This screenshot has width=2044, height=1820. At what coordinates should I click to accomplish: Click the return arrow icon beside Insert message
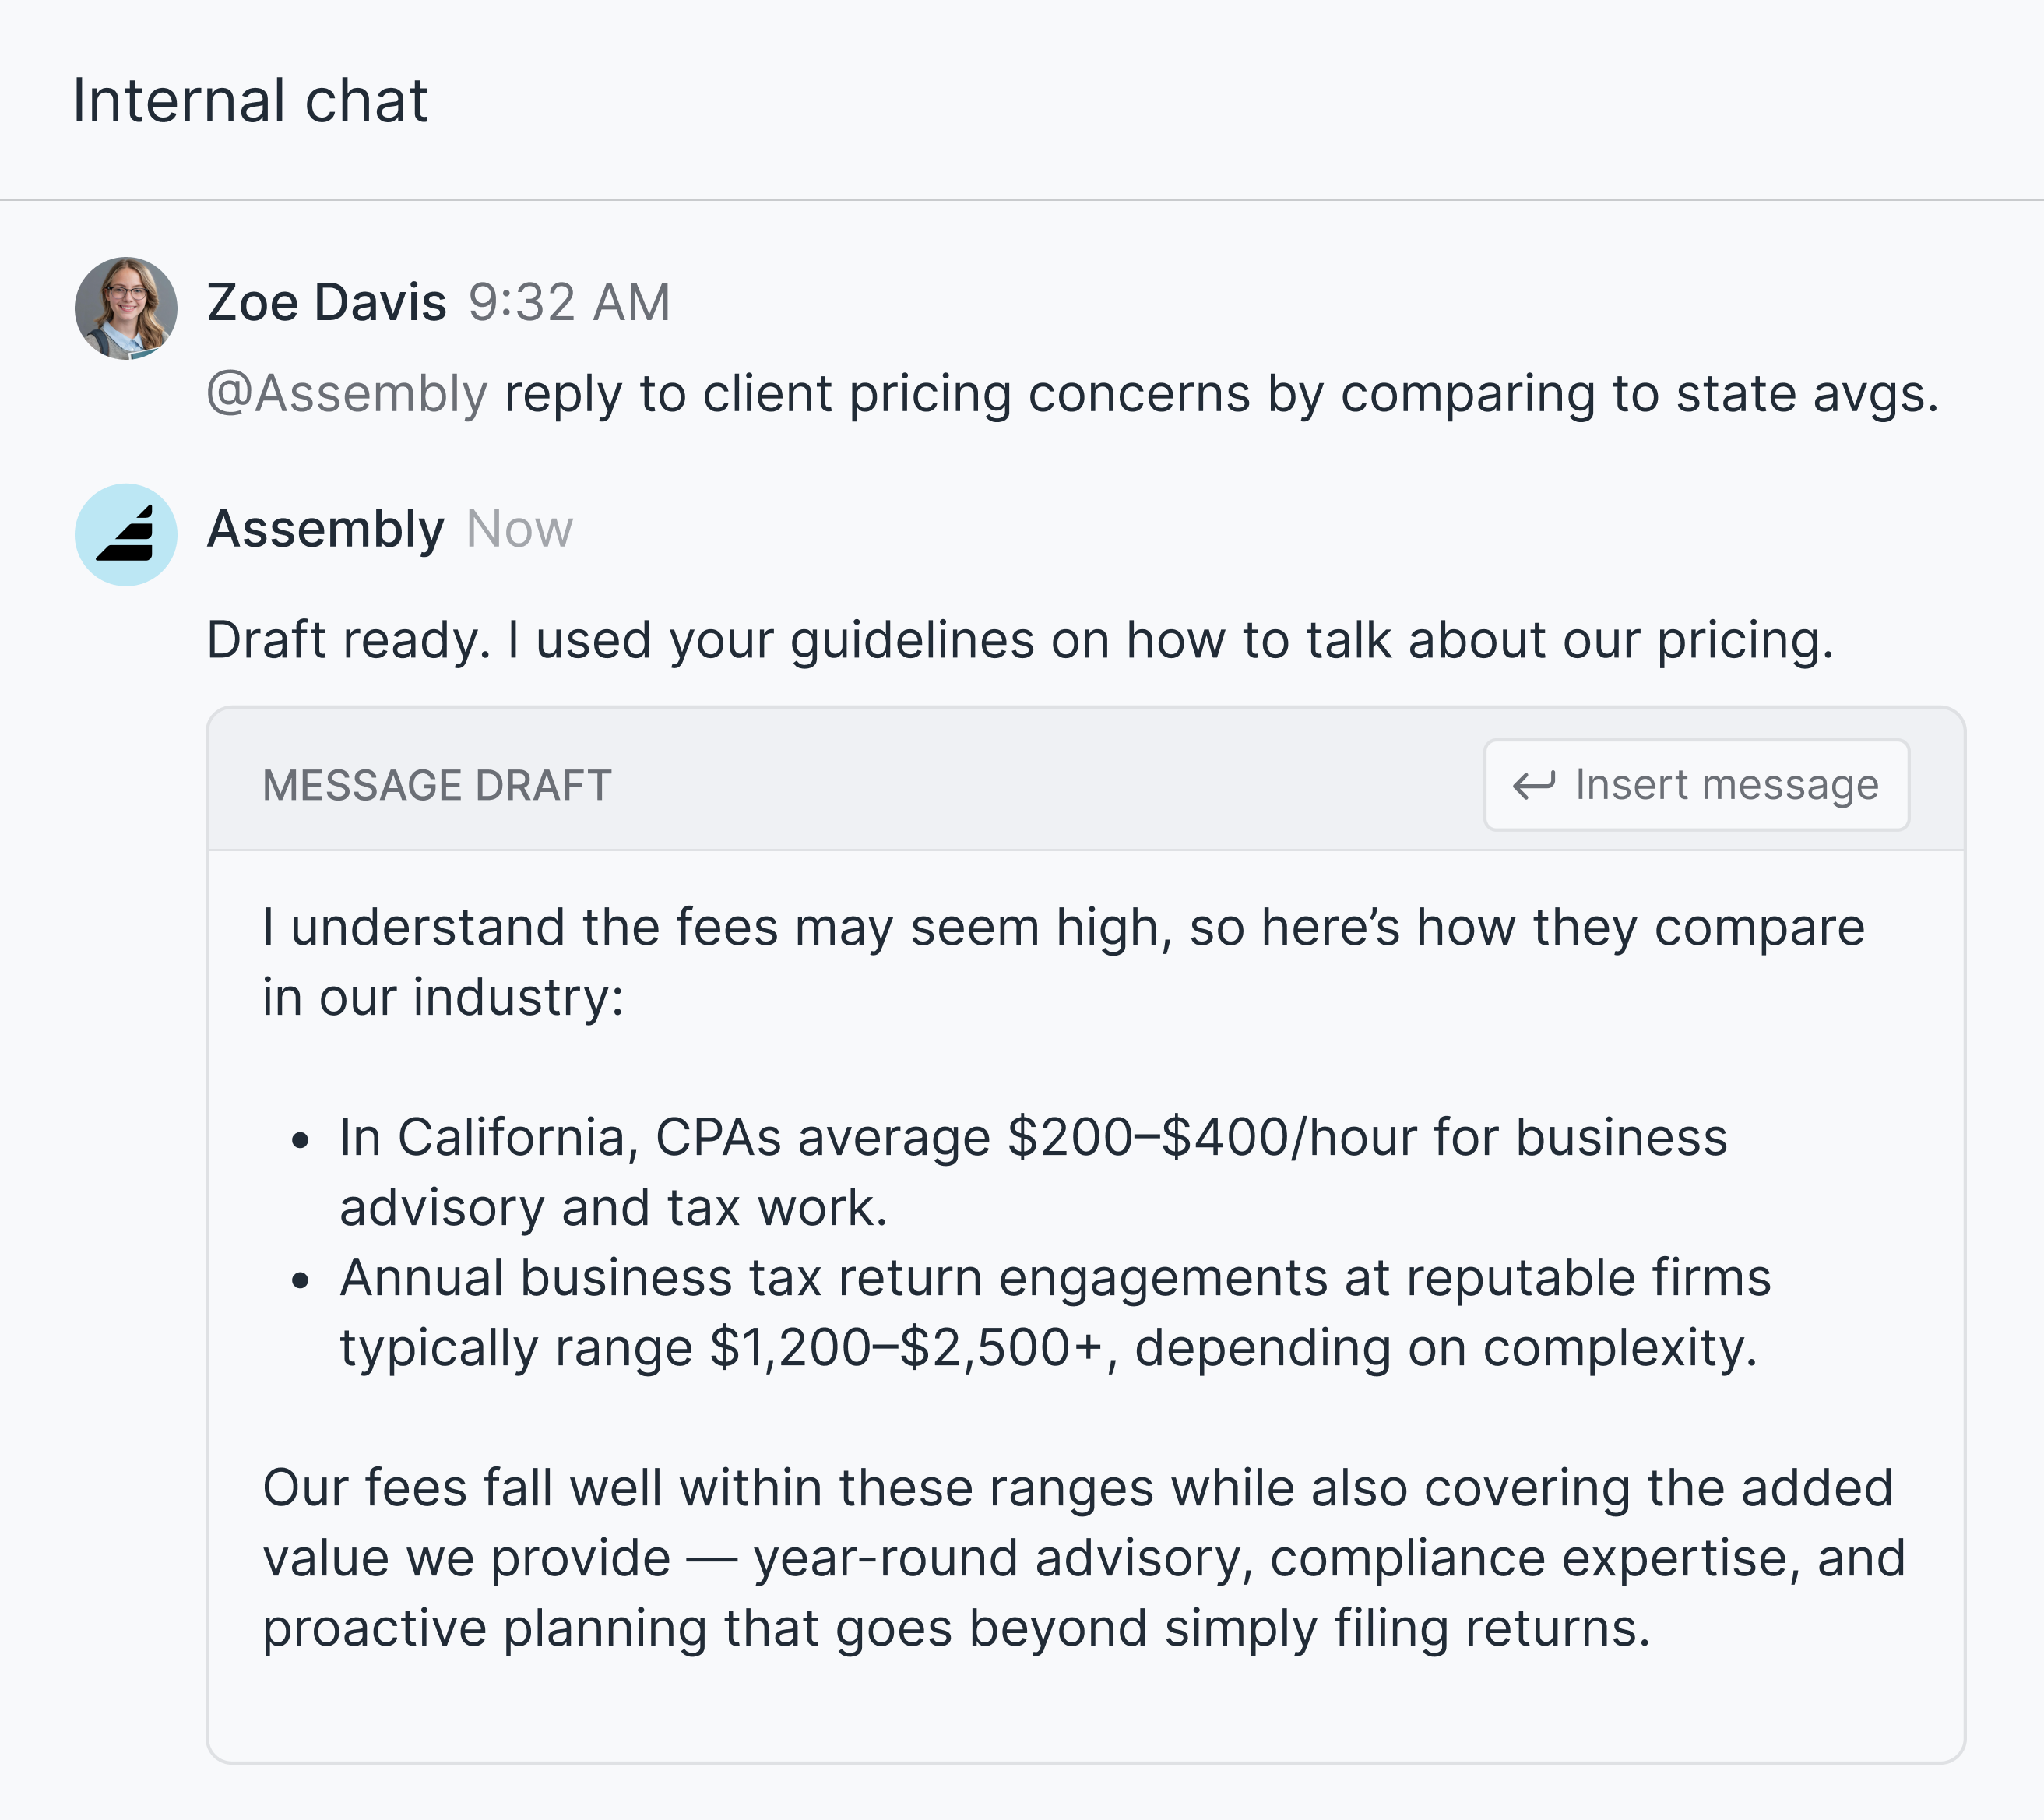(x=1534, y=785)
